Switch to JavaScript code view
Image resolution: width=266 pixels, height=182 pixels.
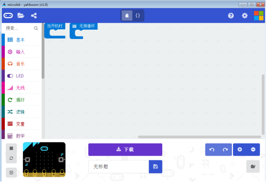138,15
